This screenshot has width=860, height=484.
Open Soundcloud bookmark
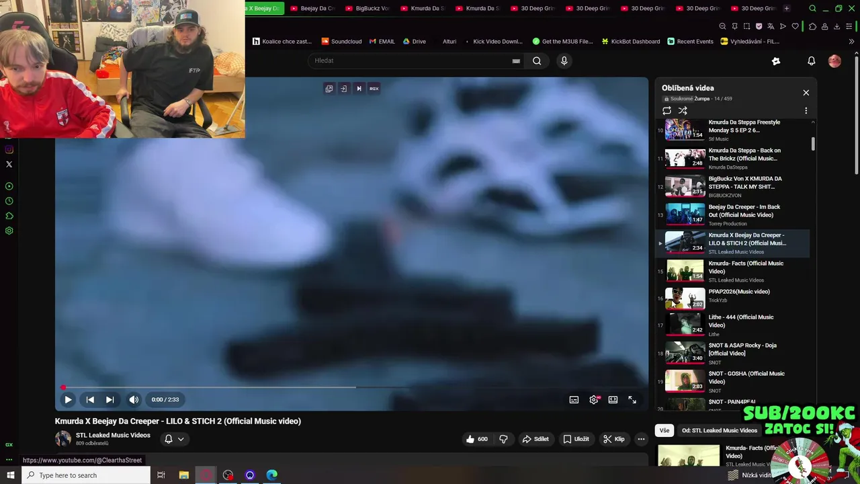[x=341, y=42]
